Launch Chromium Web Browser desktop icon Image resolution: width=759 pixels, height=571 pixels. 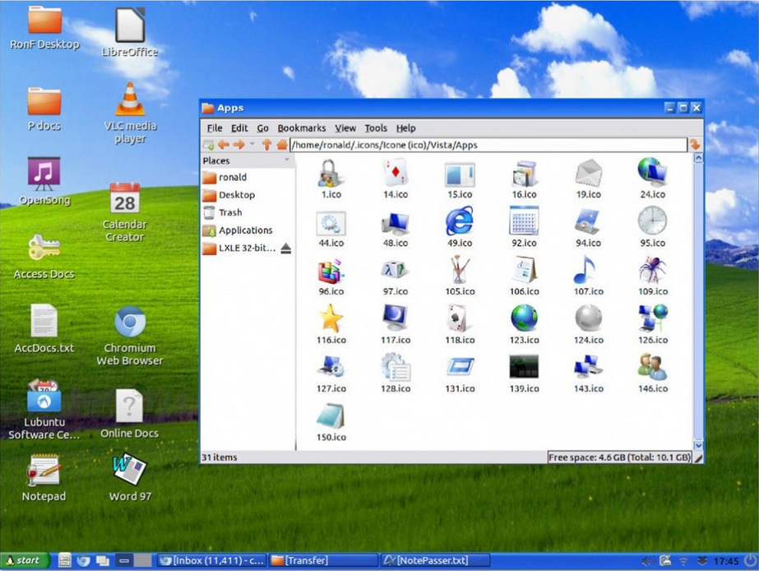pyautogui.click(x=130, y=336)
